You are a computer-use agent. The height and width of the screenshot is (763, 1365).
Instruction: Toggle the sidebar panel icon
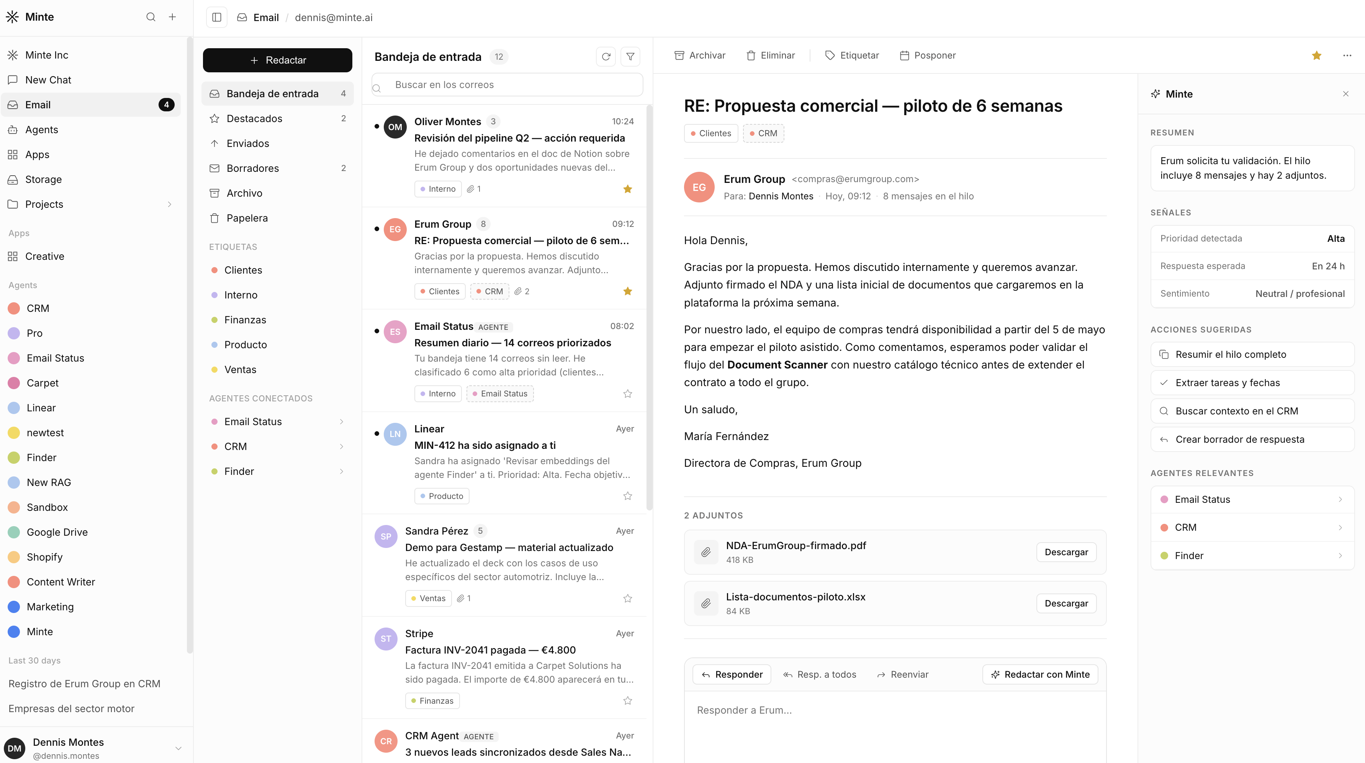217,18
